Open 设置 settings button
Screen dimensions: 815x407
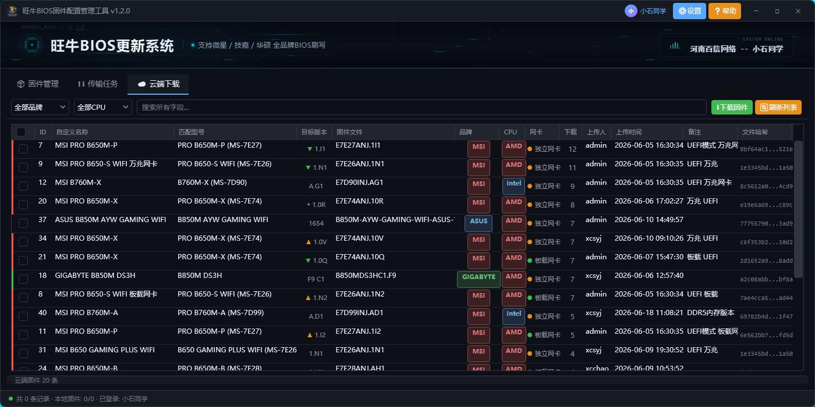[689, 11]
